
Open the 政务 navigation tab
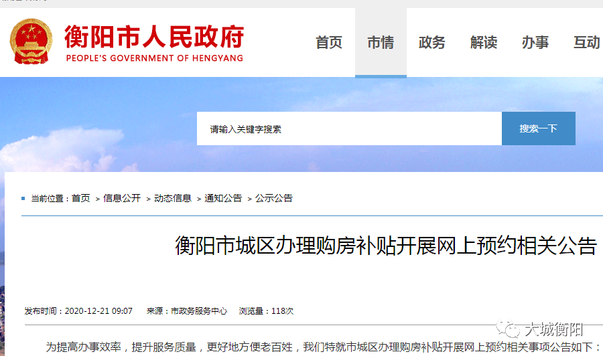[x=432, y=42]
